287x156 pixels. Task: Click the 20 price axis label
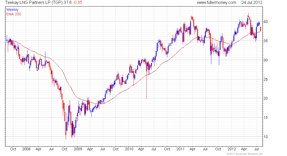(265, 98)
